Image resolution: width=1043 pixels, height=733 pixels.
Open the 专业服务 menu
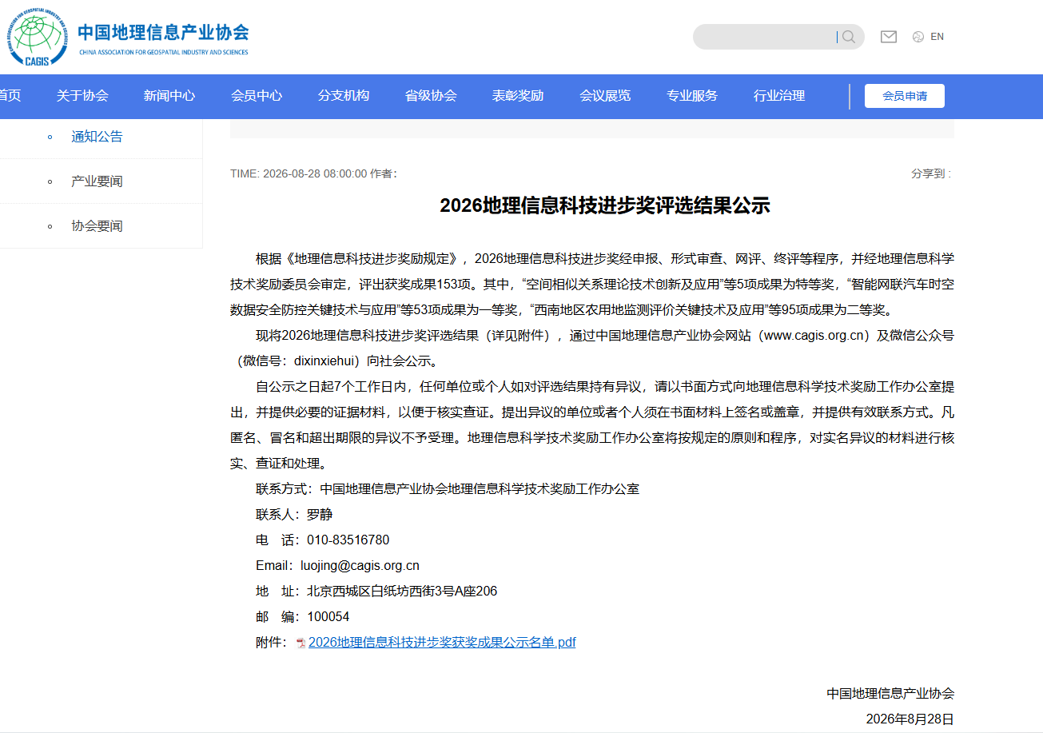[x=692, y=96]
